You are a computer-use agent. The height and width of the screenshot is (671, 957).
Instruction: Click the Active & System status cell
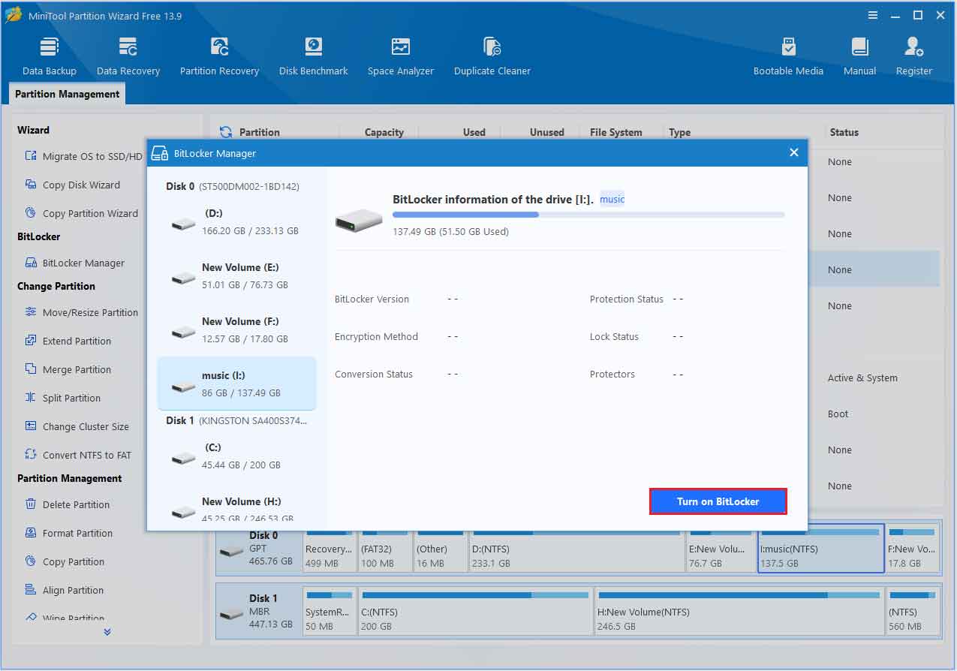click(x=862, y=378)
